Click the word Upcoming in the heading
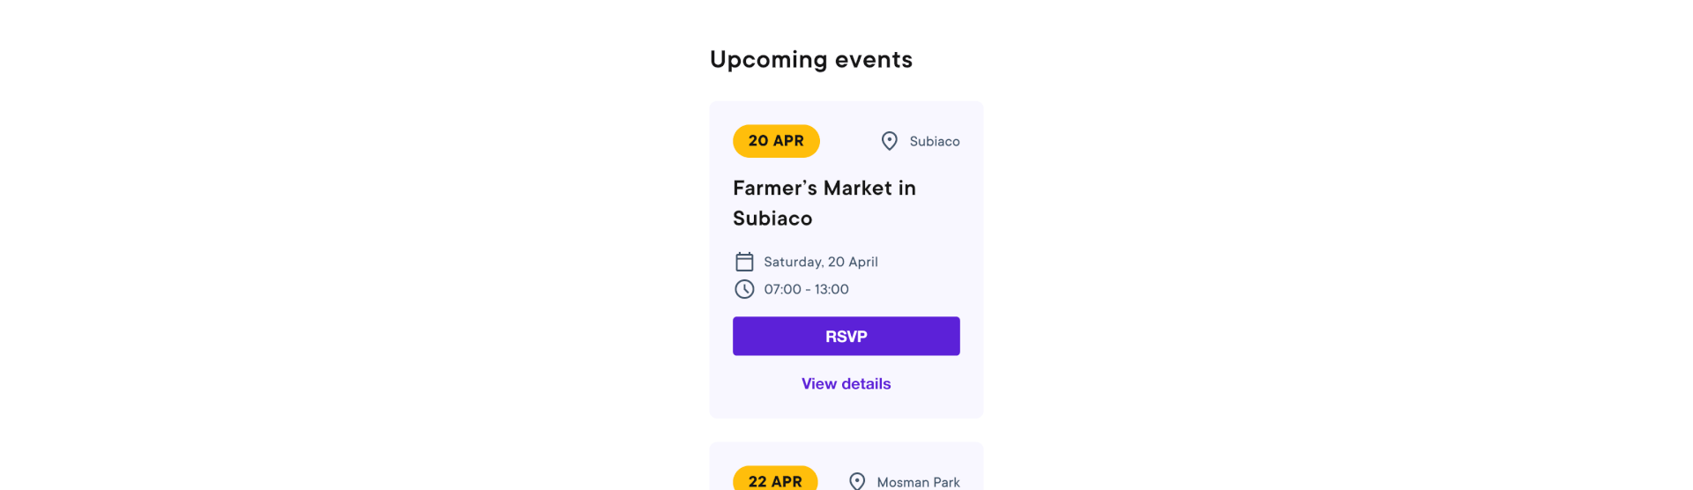The image size is (1693, 490). [769, 59]
